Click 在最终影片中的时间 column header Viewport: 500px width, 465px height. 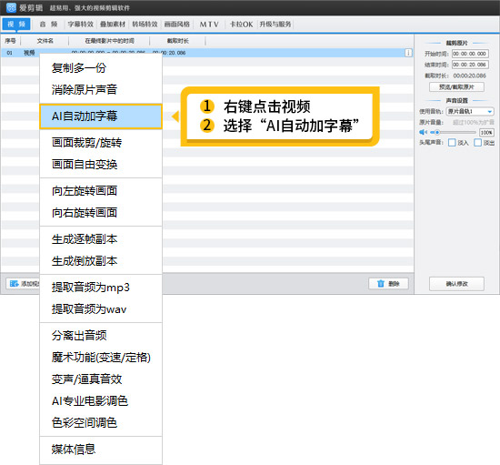[109, 41]
